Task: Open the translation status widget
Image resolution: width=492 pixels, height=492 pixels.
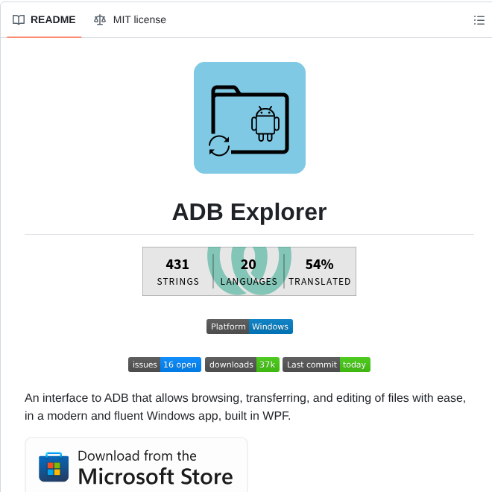Action: point(249,271)
